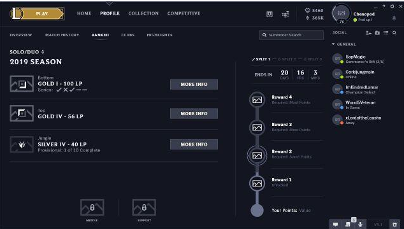Click the Your Points progress marker
The width and height of the screenshot is (404, 229).
[x=257, y=210]
